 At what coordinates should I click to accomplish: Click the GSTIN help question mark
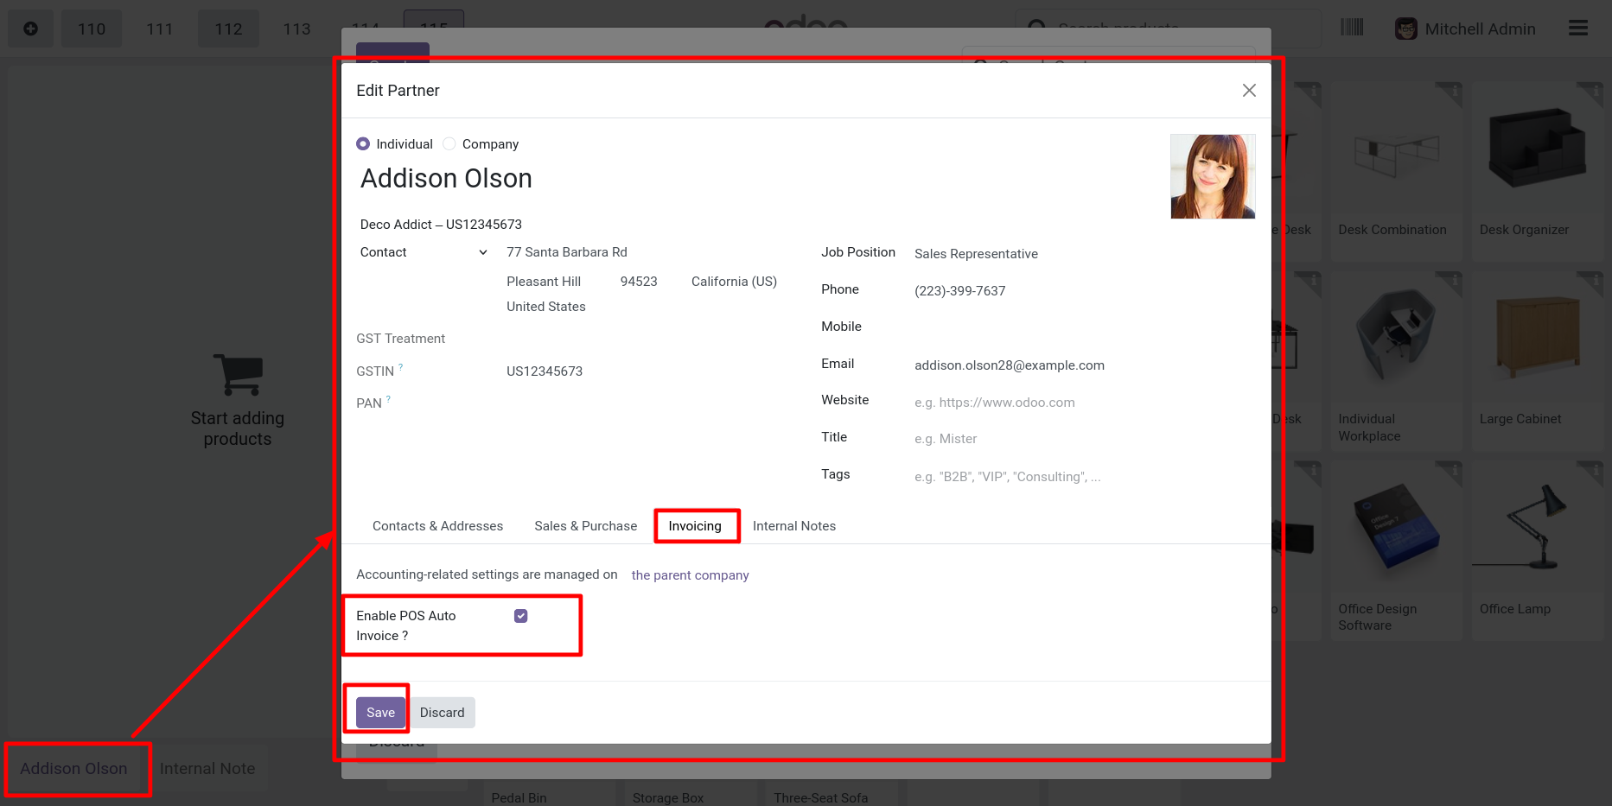pos(401,367)
